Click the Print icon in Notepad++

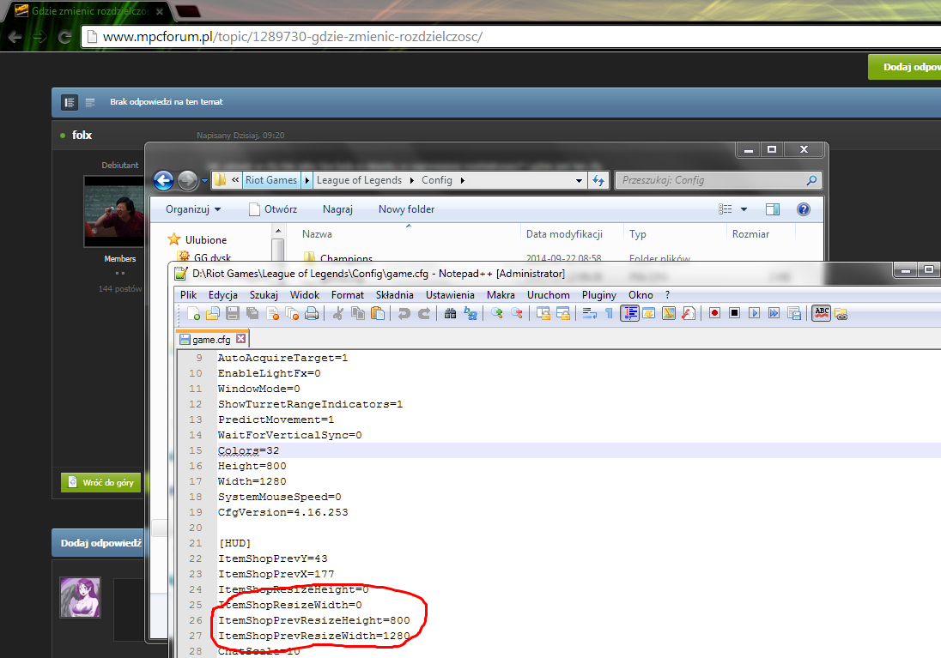click(312, 313)
